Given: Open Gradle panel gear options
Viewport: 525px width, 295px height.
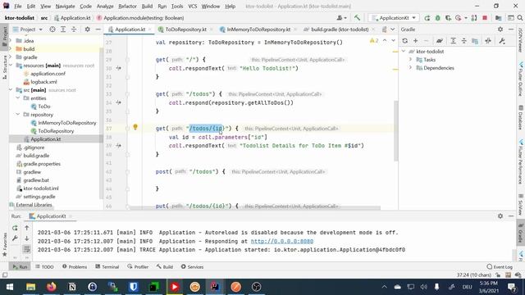Looking at the screenshot, I should click(500, 29).
